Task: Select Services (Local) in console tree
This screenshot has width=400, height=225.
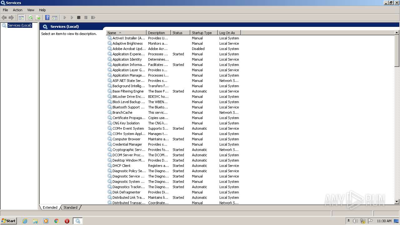Action: pyautogui.click(x=20, y=25)
